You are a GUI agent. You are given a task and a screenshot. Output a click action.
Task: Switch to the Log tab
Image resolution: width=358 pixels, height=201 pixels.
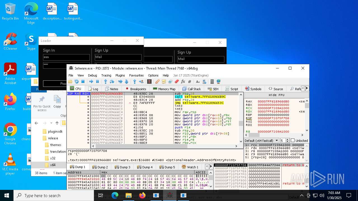[x=93, y=89]
